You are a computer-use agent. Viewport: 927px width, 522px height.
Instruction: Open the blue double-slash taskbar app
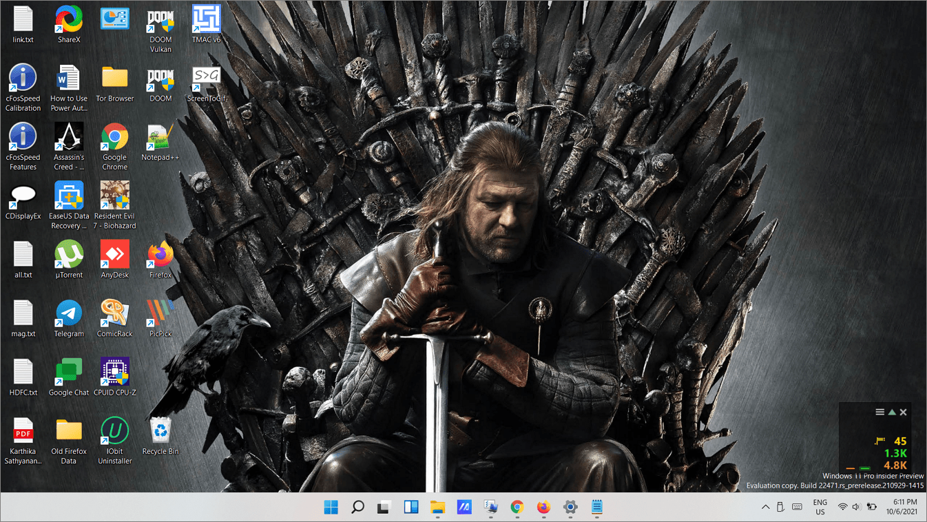pyautogui.click(x=464, y=508)
